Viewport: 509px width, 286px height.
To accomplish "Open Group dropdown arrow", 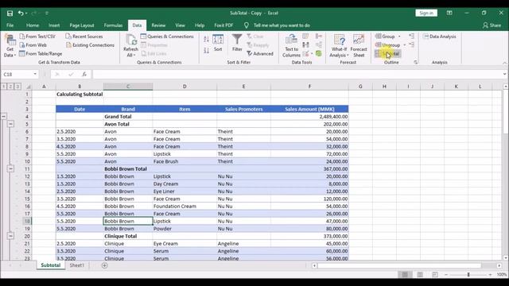I will pos(399,37).
